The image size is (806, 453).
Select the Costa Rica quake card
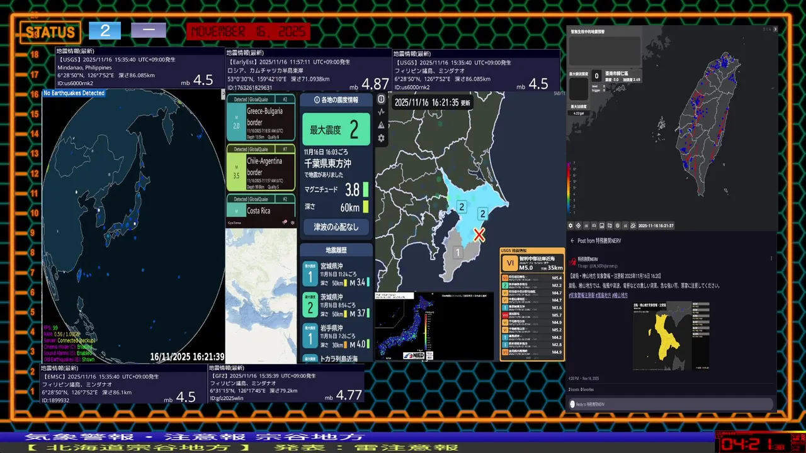pyautogui.click(x=261, y=206)
